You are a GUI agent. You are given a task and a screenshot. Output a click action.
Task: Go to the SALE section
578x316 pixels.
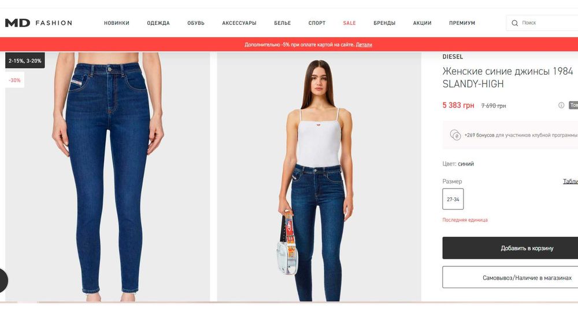[350, 23]
